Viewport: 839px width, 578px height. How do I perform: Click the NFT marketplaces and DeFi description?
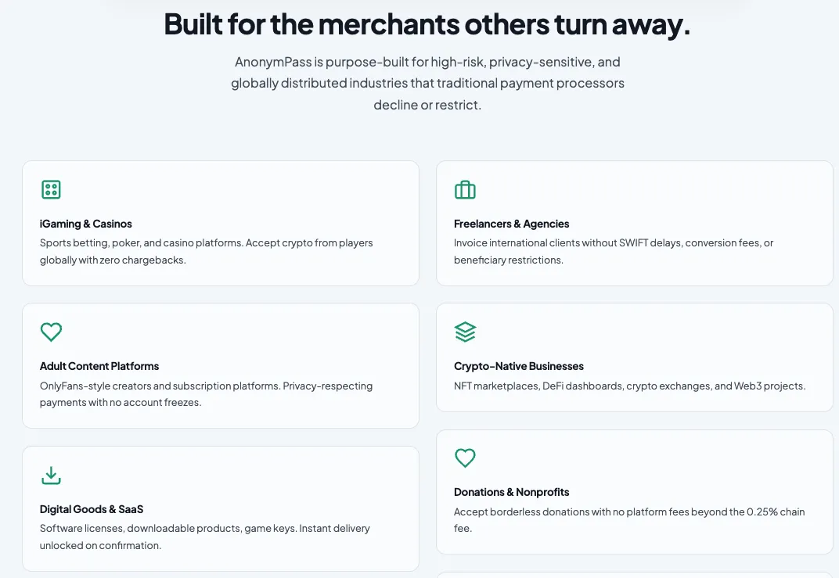[630, 386]
